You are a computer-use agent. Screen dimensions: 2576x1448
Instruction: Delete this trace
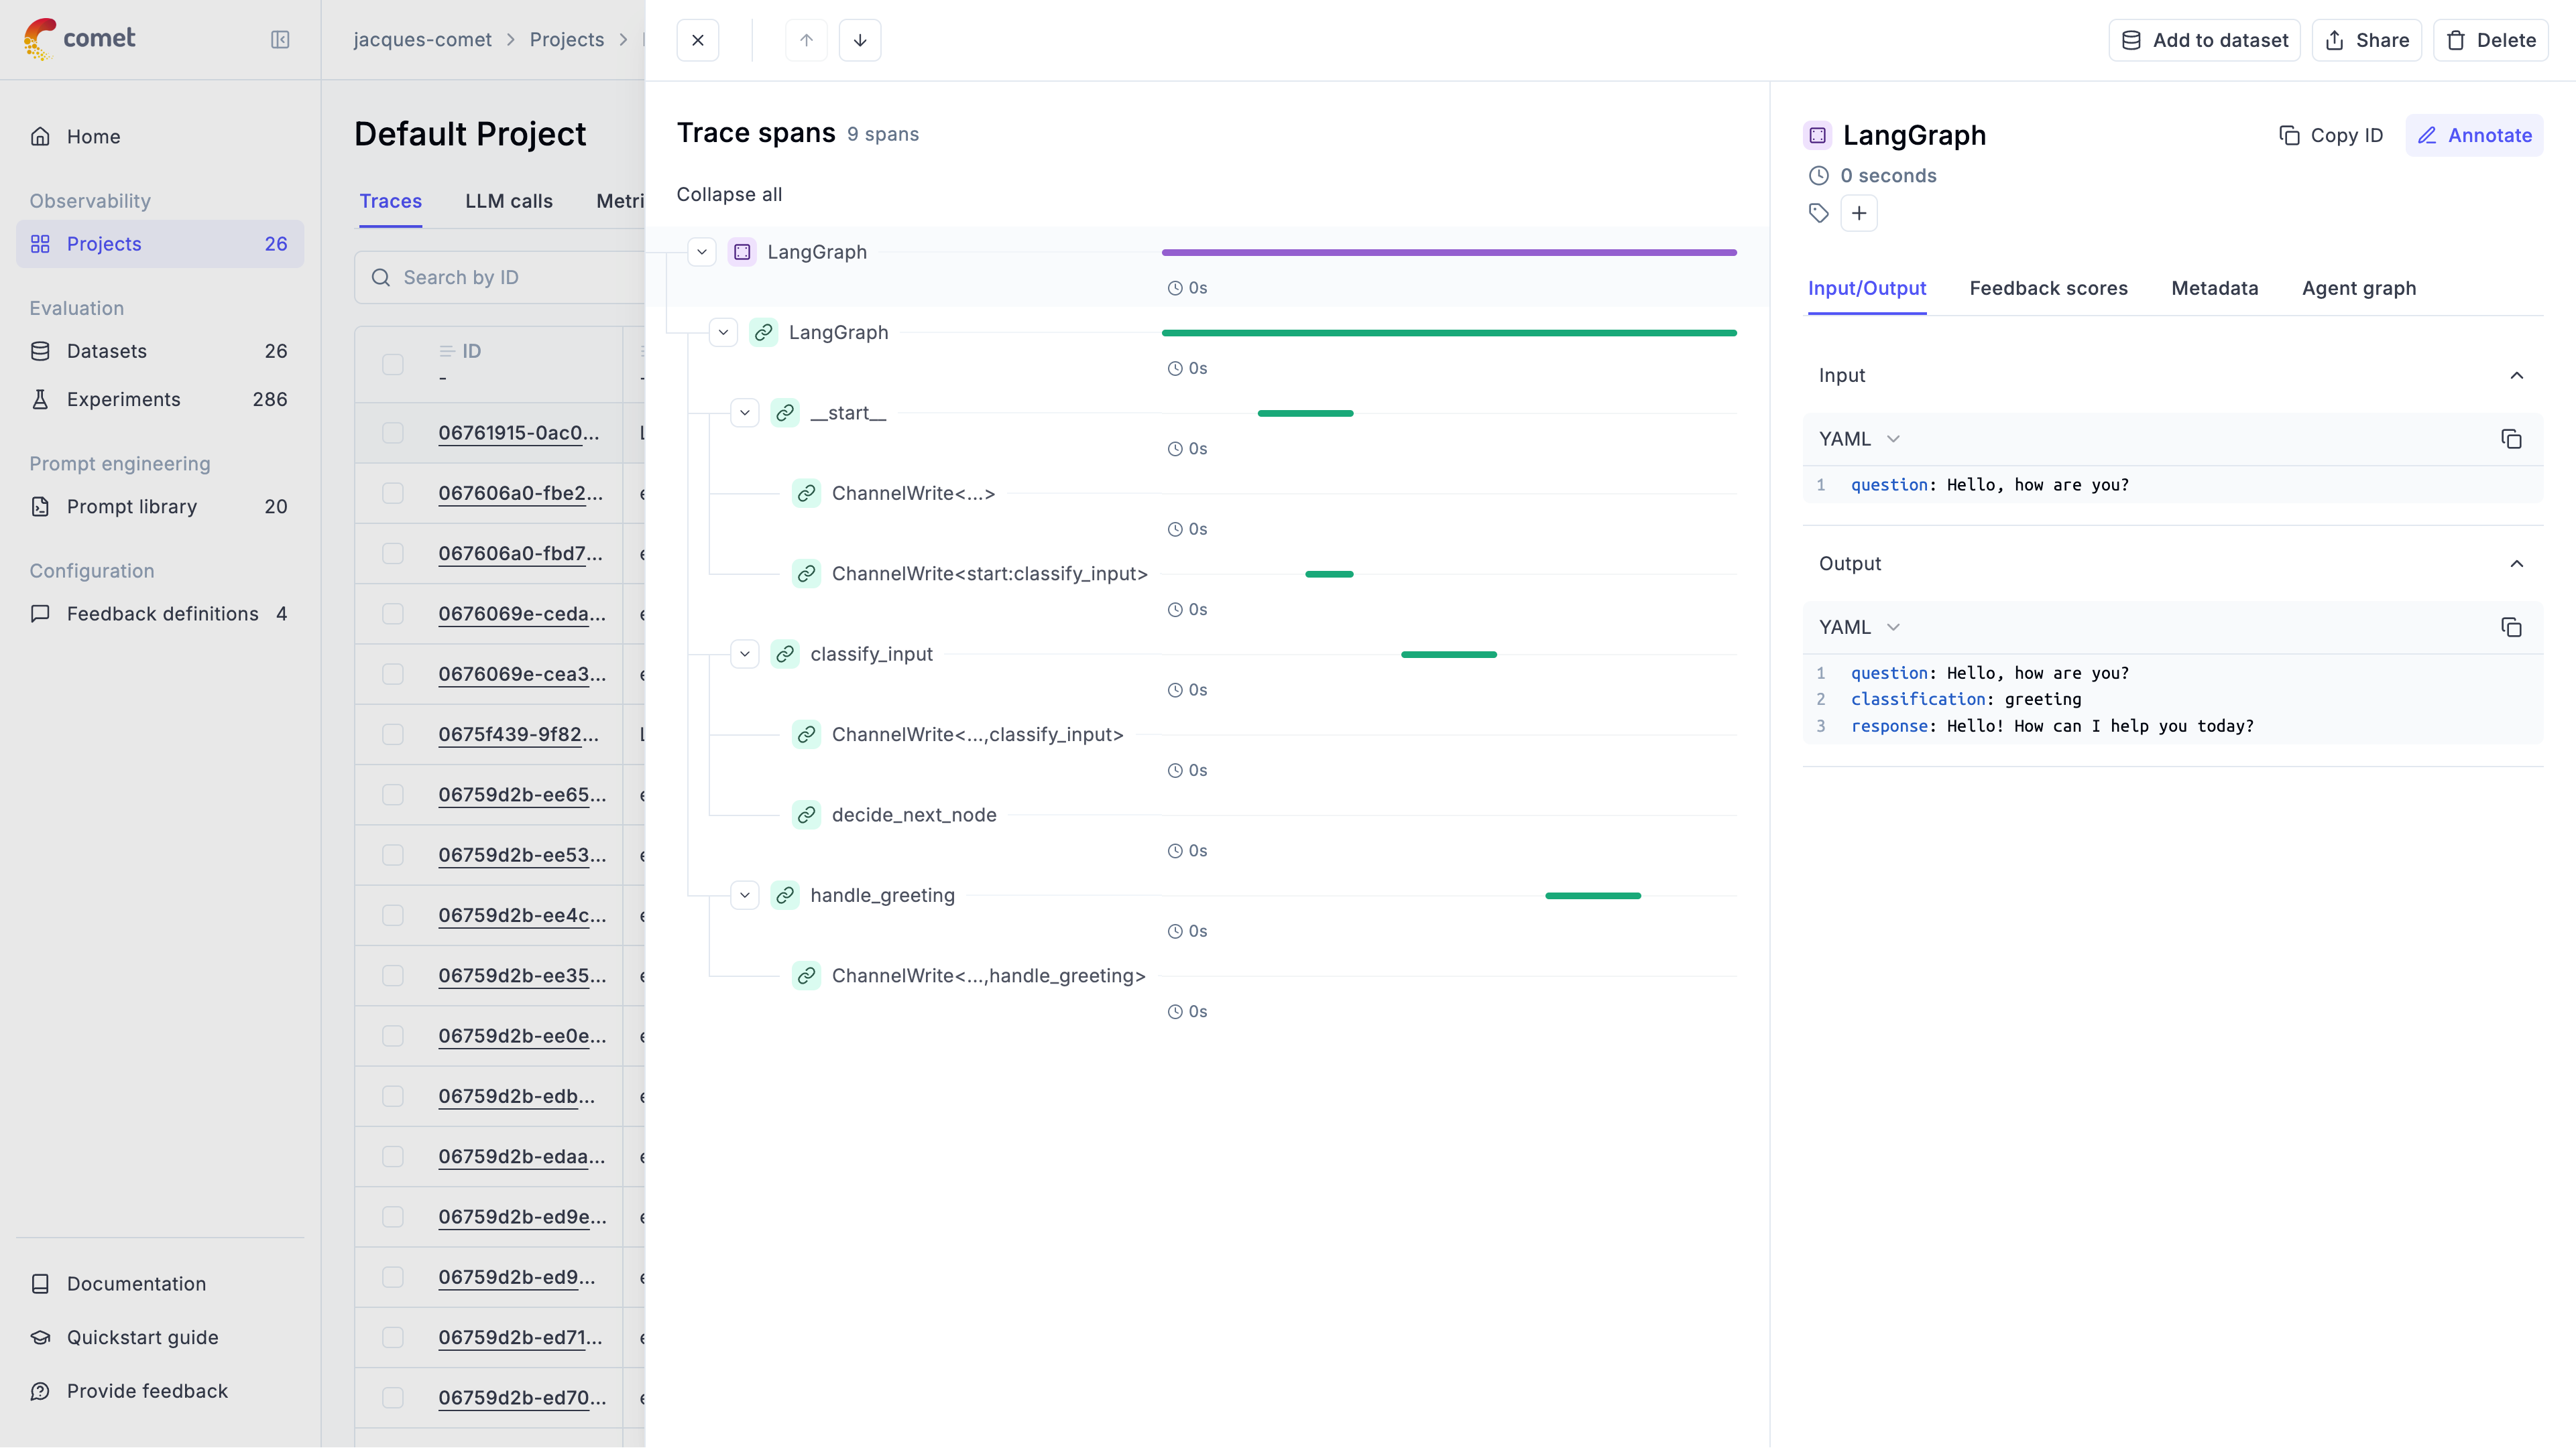click(x=2491, y=40)
